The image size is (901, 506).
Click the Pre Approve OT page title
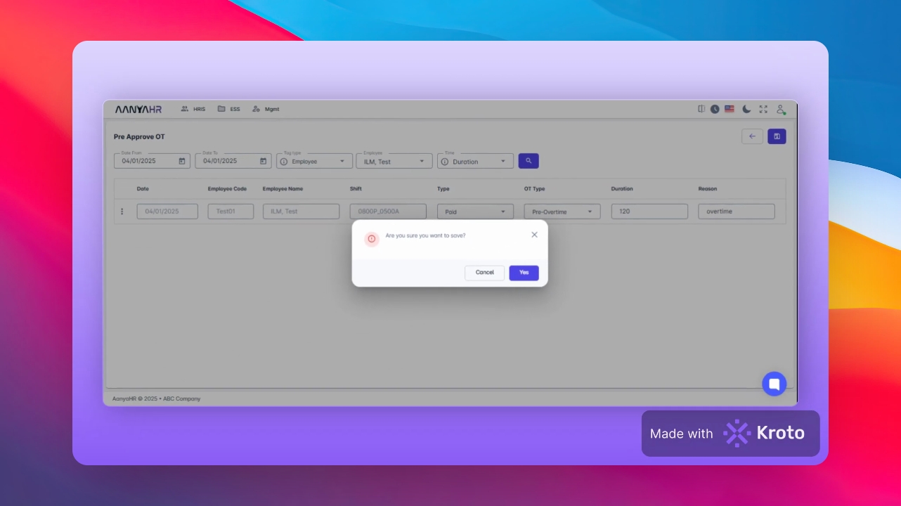pos(139,136)
